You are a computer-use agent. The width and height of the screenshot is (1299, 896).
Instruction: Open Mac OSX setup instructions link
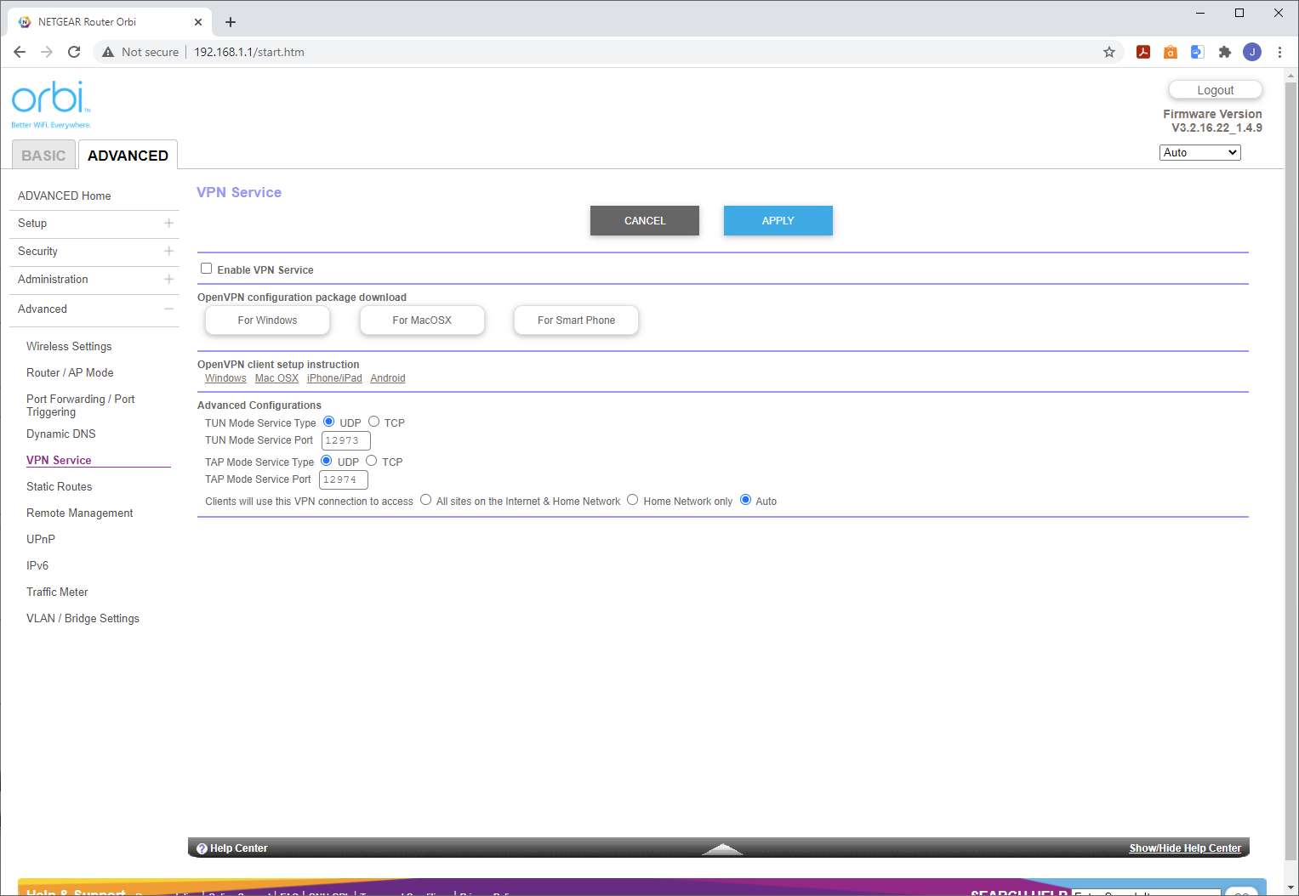click(x=276, y=378)
